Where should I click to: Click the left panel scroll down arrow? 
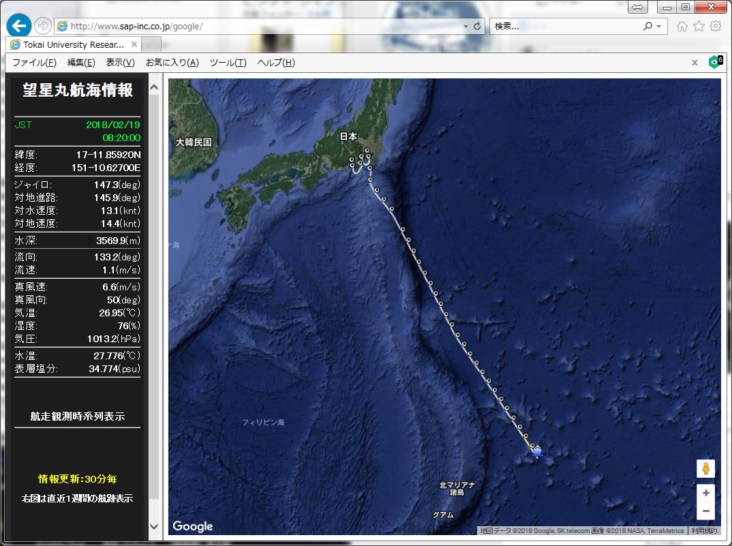pos(154,526)
